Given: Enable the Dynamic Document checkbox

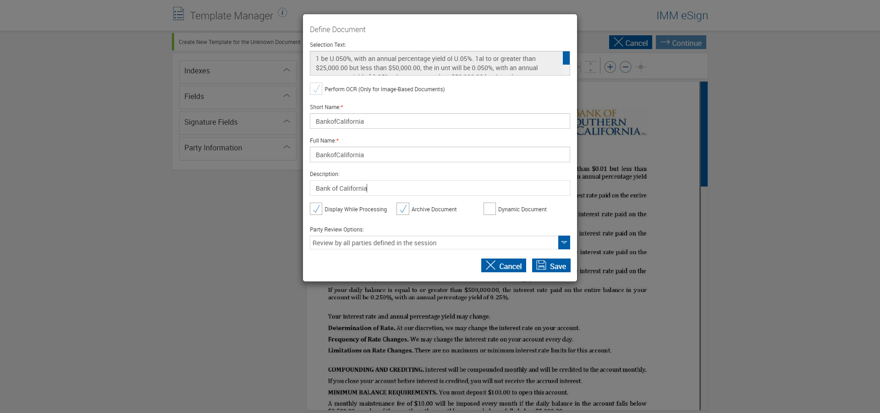Looking at the screenshot, I should click(489, 209).
